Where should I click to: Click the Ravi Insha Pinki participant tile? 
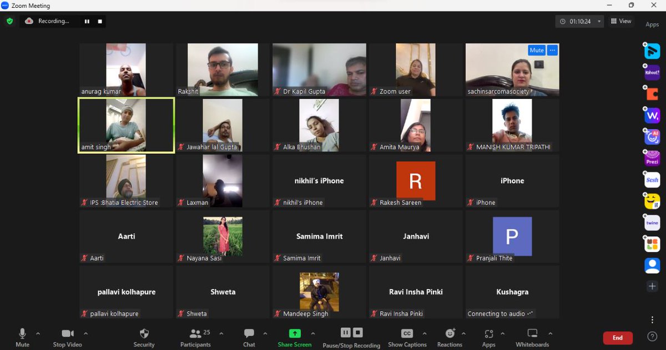(416, 292)
